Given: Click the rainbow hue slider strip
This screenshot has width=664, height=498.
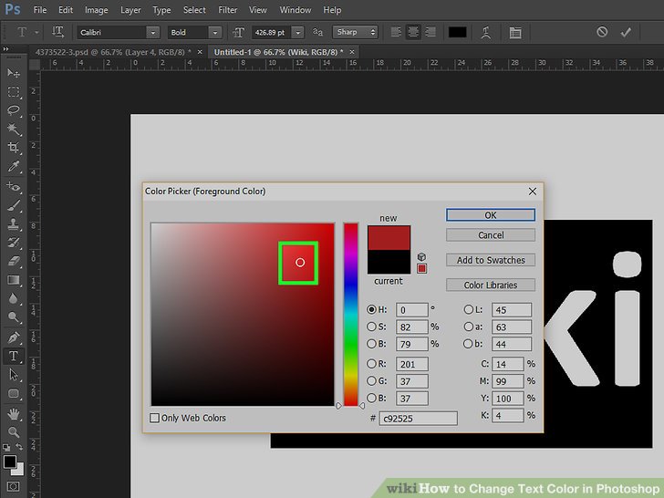Looking at the screenshot, I should click(x=350, y=315).
